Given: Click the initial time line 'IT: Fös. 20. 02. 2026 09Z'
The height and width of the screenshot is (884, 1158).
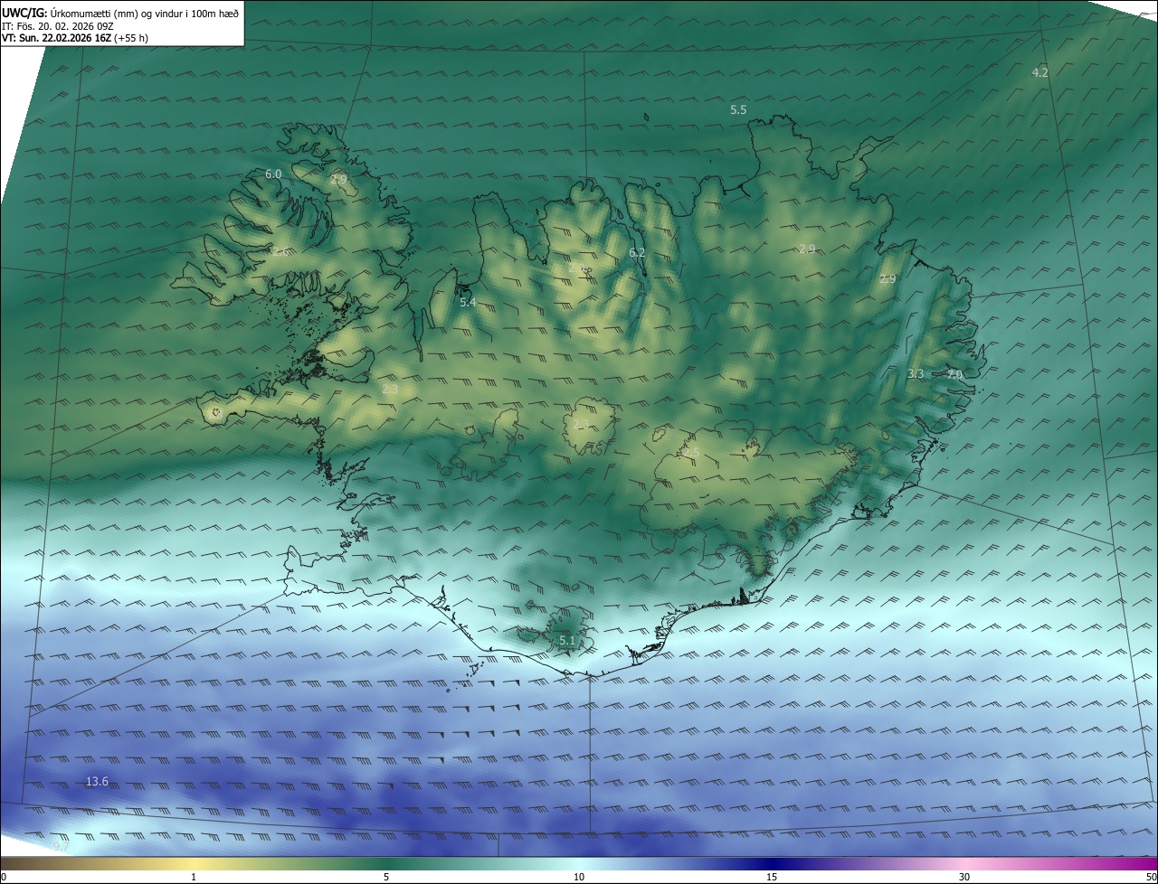Looking at the screenshot, I should (58, 25).
